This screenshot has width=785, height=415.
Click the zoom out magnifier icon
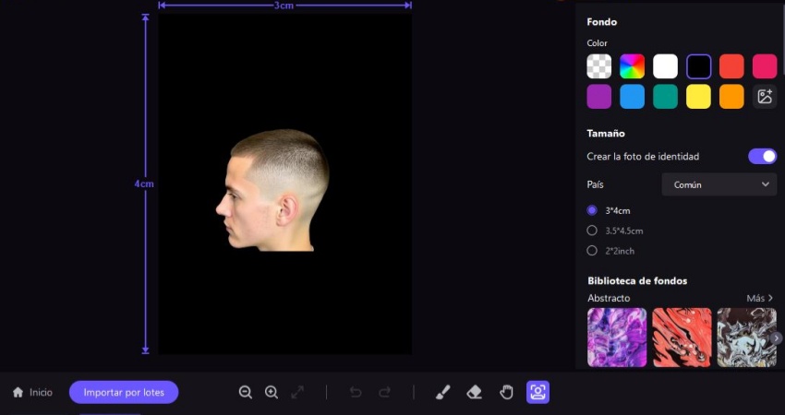(x=246, y=392)
